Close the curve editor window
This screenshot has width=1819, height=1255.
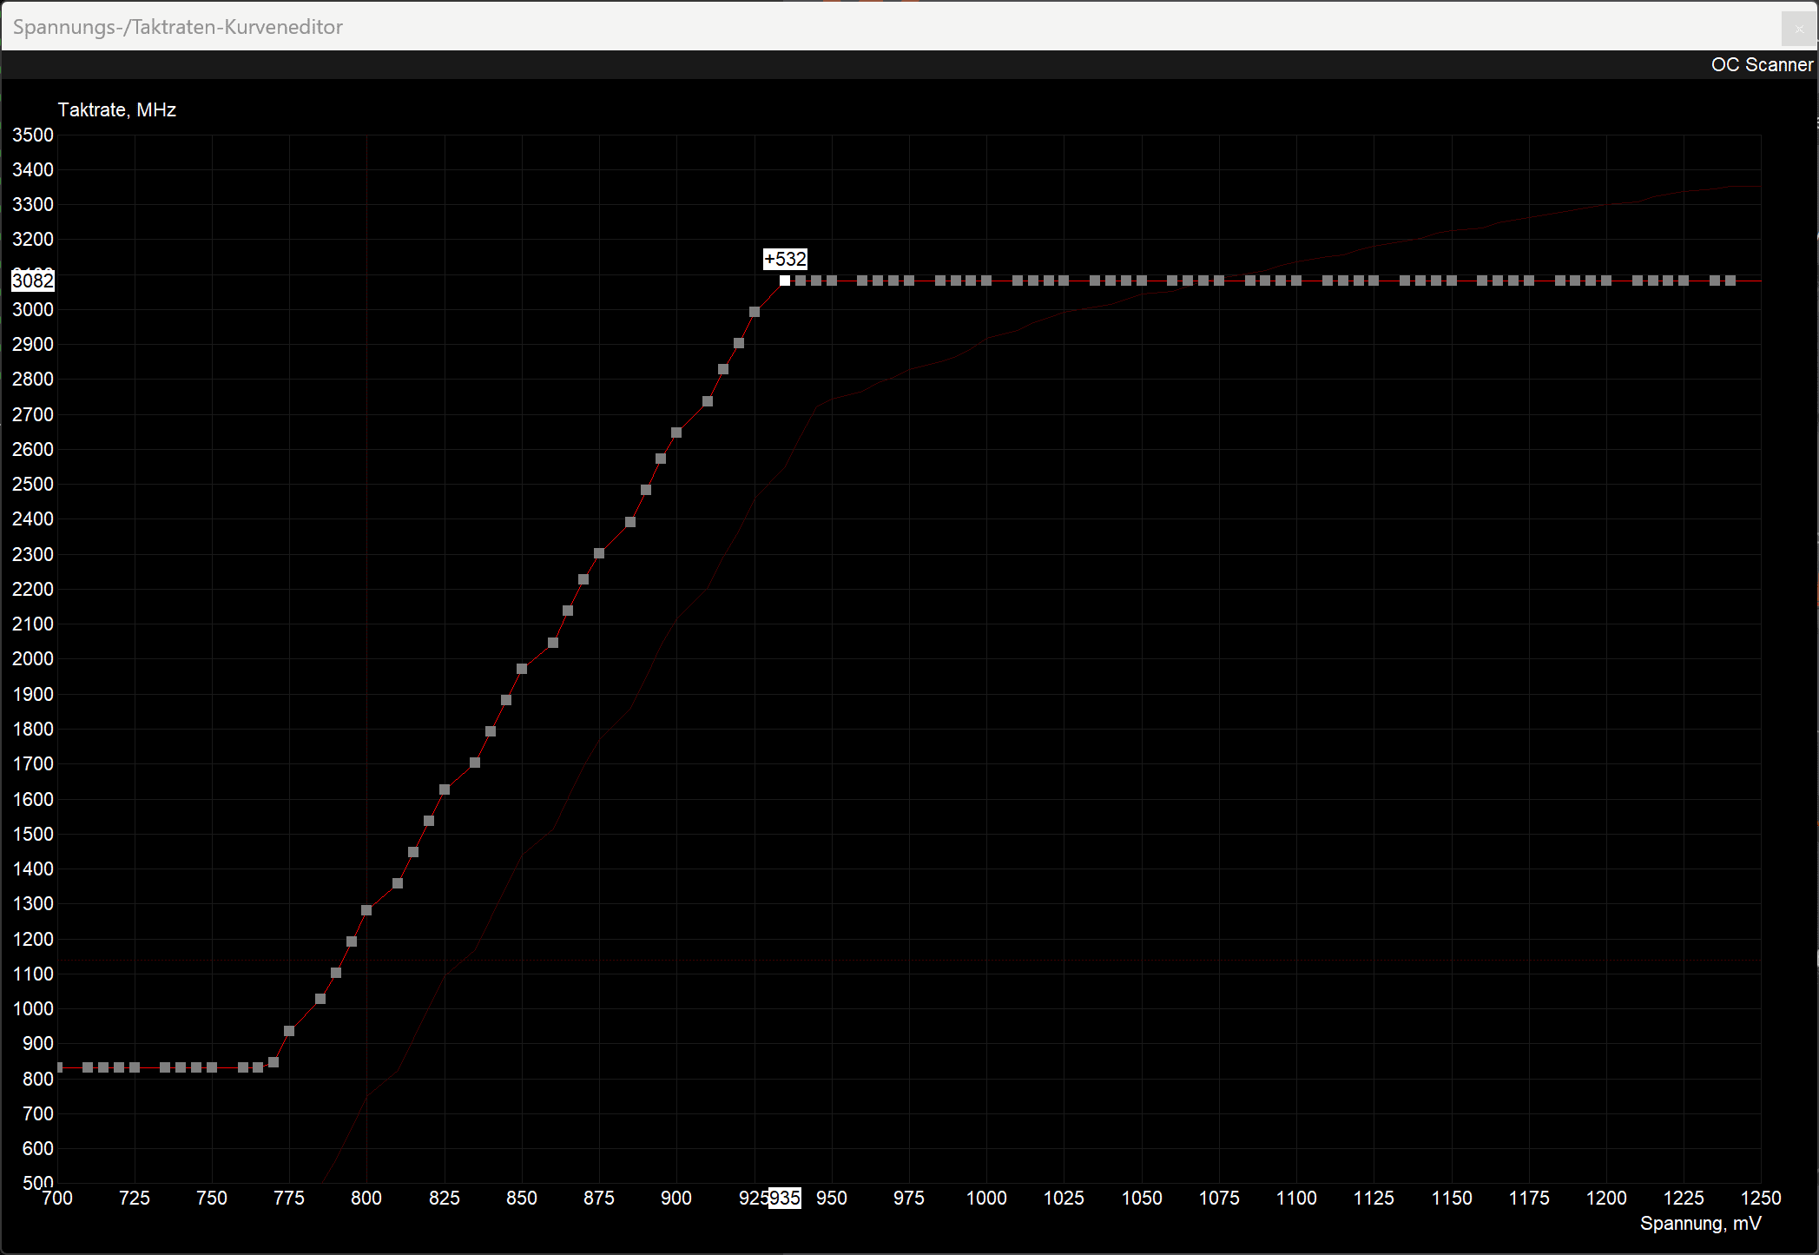point(1799,29)
